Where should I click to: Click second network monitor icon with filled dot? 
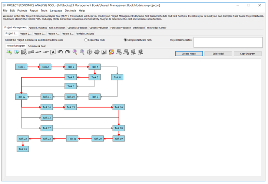point(126,52)
